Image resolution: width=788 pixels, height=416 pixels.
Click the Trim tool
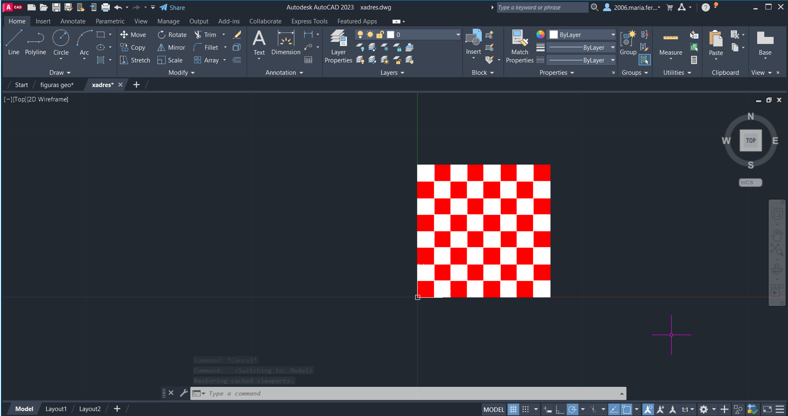pos(205,35)
